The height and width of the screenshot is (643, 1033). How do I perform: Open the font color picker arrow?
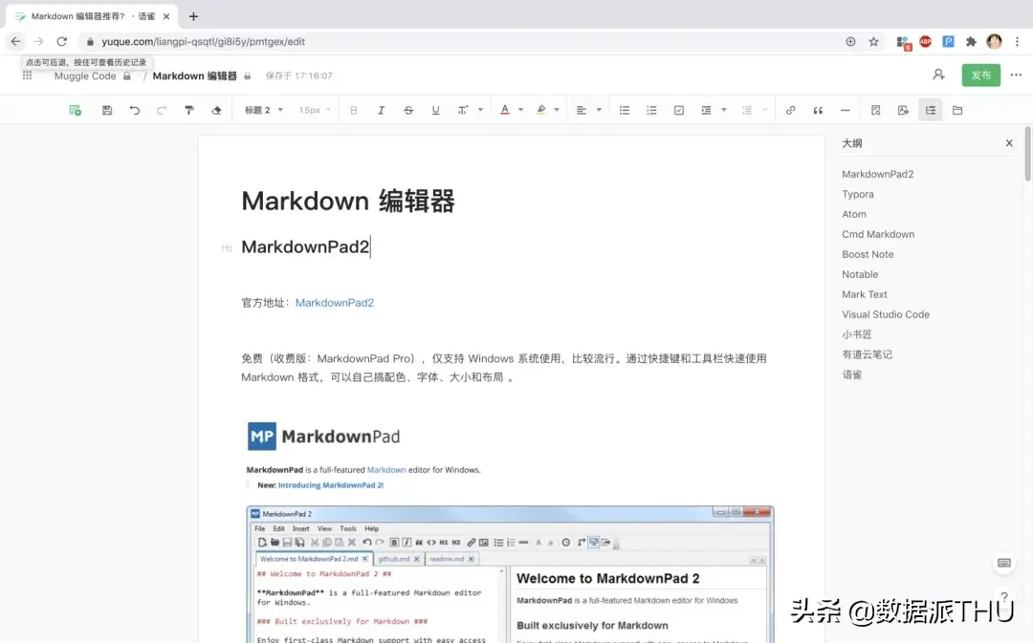coord(520,110)
